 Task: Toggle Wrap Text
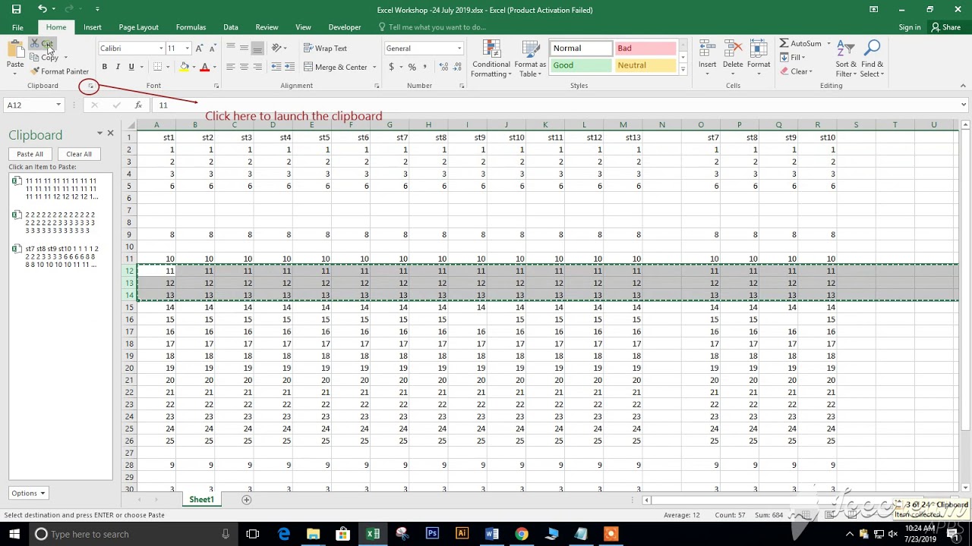point(326,48)
